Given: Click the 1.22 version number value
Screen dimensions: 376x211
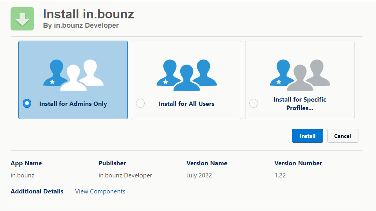Looking at the screenshot, I should [x=280, y=175].
